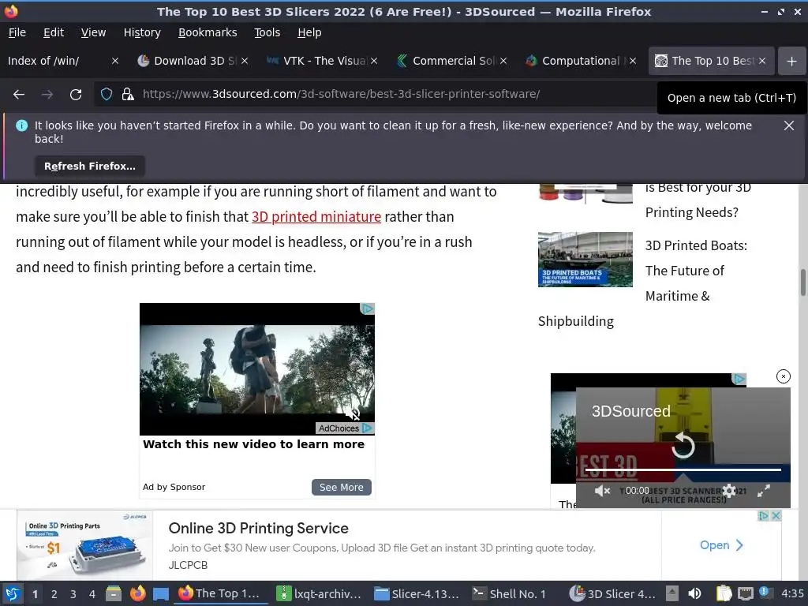This screenshot has height=606, width=808.
Task: Switch to Commercial Solutions tab
Action: pyautogui.click(x=451, y=61)
